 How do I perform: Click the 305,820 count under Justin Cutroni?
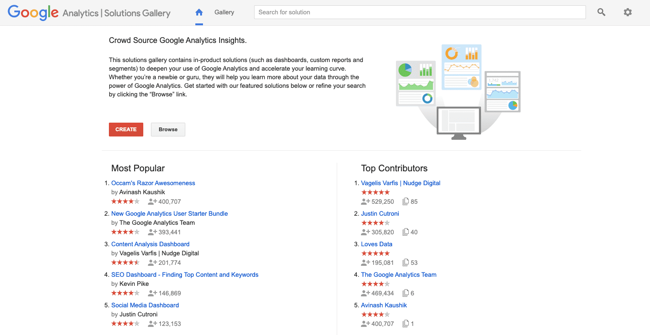tap(383, 232)
